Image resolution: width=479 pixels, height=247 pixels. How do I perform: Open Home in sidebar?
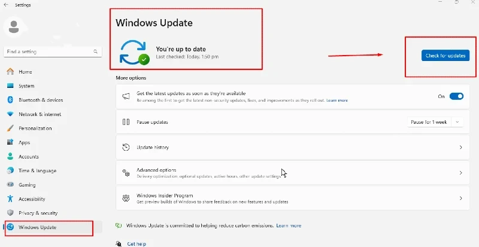53,72
